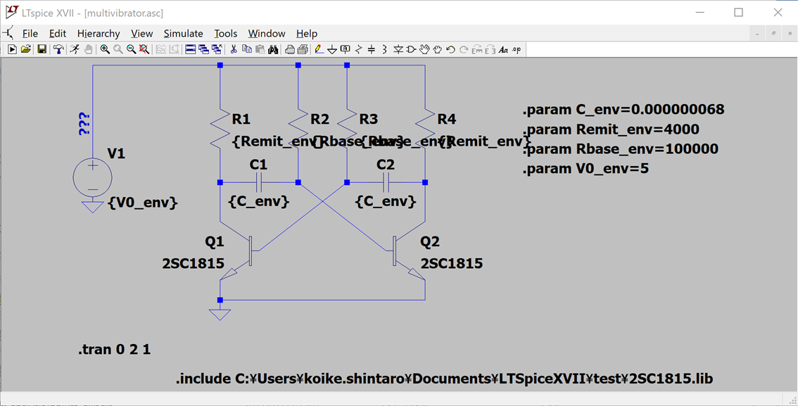Click the .param V0_env=5 text
The height and width of the screenshot is (406, 798).
(585, 169)
